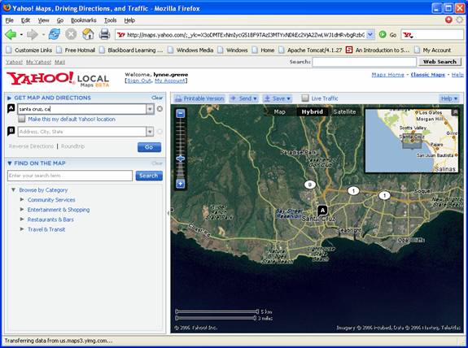Screen dimensions: 468x348
Task: Switch to the Satellite view tab
Action: coord(344,112)
